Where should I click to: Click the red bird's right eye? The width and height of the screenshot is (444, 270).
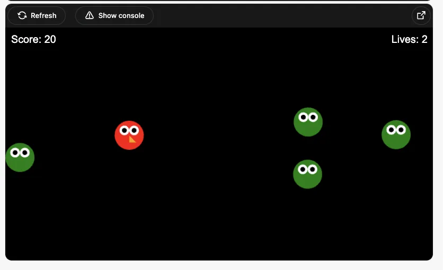tap(134, 130)
